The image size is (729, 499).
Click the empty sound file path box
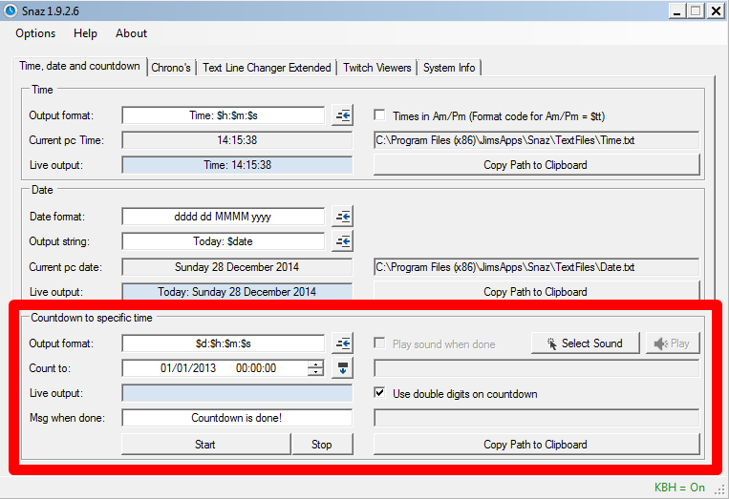pos(537,368)
